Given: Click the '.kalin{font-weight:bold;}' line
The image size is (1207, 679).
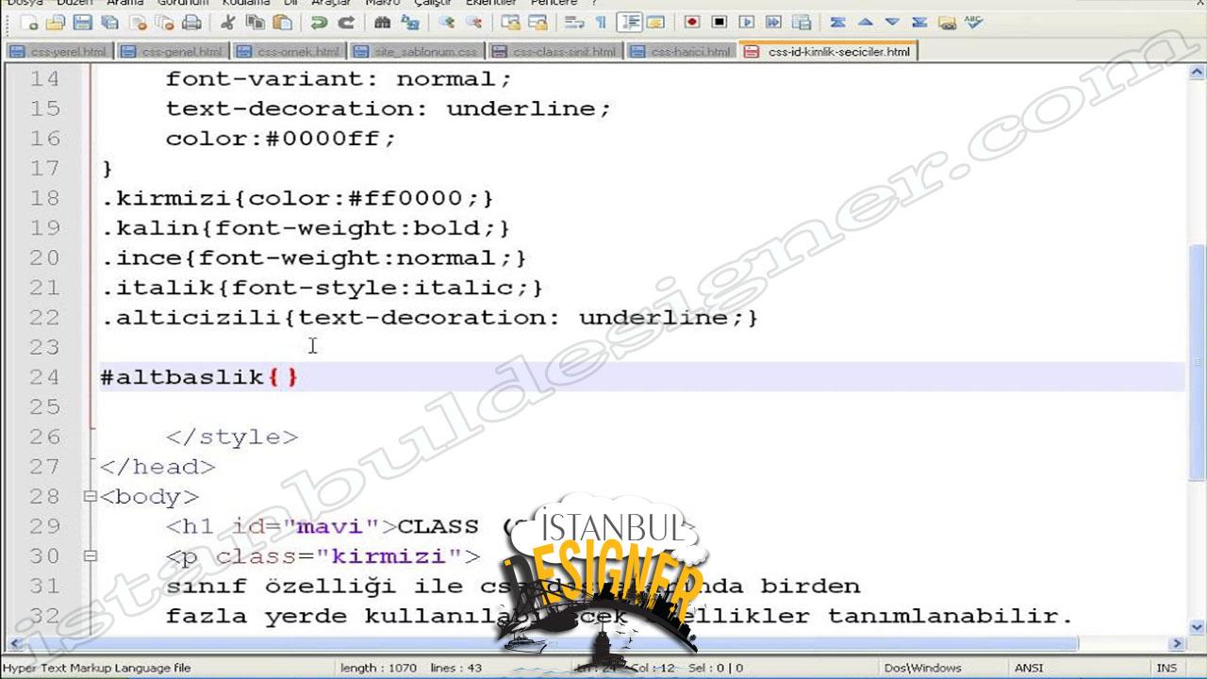Looking at the screenshot, I should (x=306, y=228).
